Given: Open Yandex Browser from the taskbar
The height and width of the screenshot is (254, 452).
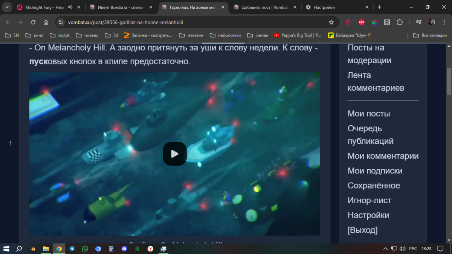Looking at the screenshot, I should [150, 249].
